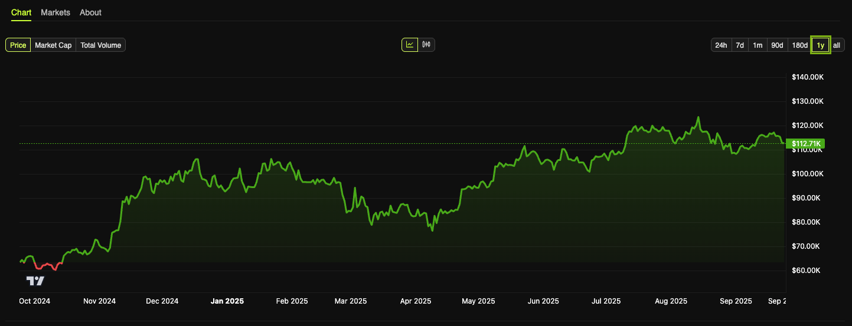Select the Price data toggle
Screen dimensions: 852x326
coord(18,45)
